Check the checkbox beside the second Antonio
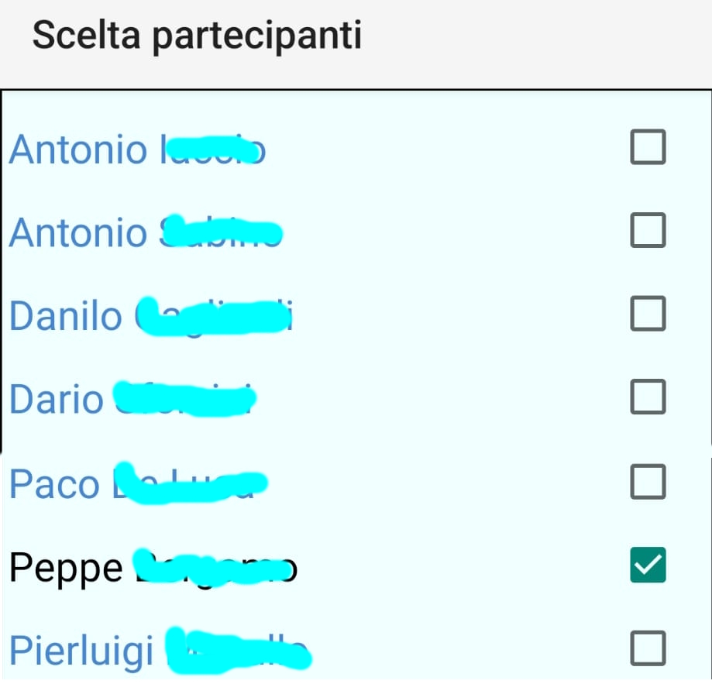The width and height of the screenshot is (712, 684). (x=647, y=231)
